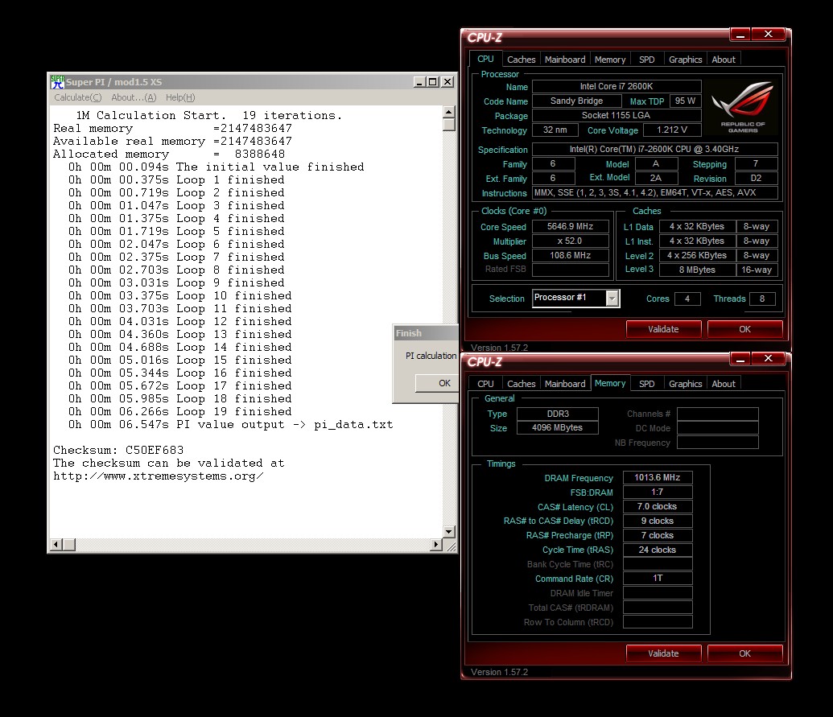
Task: Click the scroll left arrow in Super PI
Action: (x=56, y=544)
